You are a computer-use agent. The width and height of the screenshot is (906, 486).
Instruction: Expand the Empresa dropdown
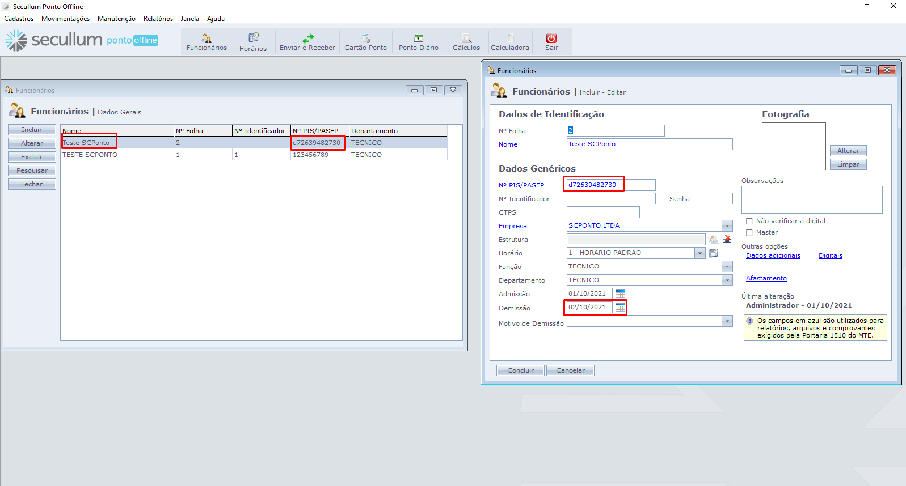(727, 225)
